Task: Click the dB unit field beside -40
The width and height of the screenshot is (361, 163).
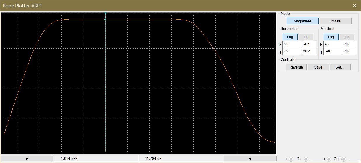Action: [350, 51]
